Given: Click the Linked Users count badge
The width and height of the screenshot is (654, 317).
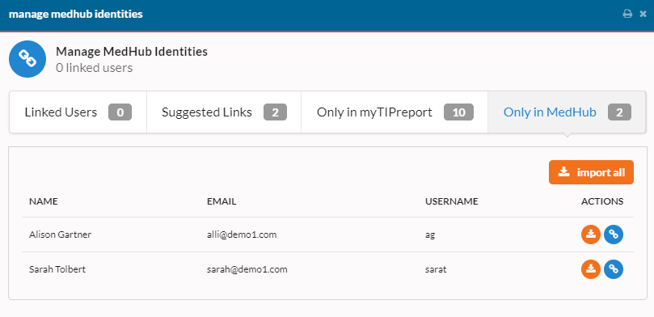Looking at the screenshot, I should pos(120,112).
